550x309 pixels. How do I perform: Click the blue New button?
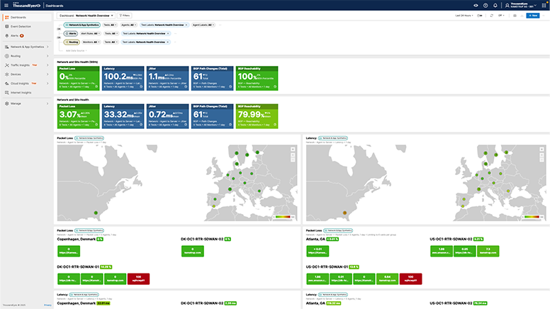pos(532,15)
